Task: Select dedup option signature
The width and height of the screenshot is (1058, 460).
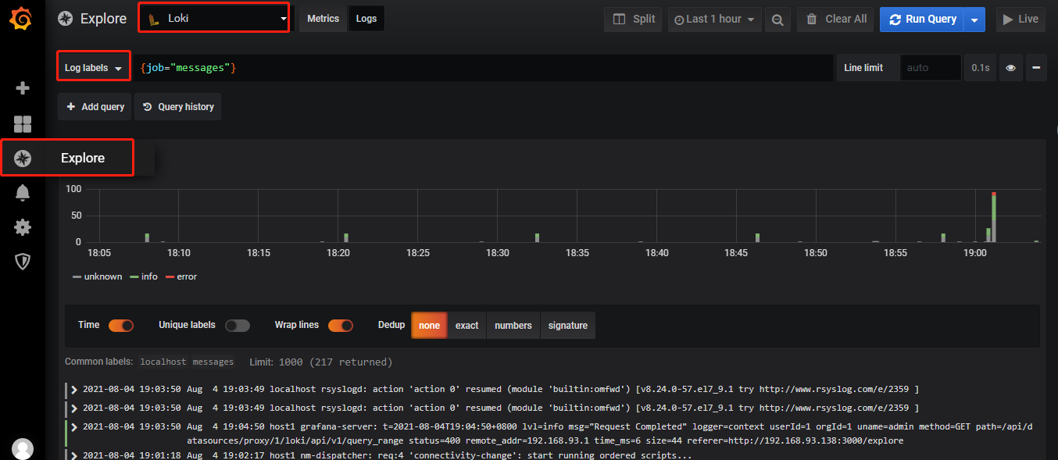Action: click(x=568, y=326)
